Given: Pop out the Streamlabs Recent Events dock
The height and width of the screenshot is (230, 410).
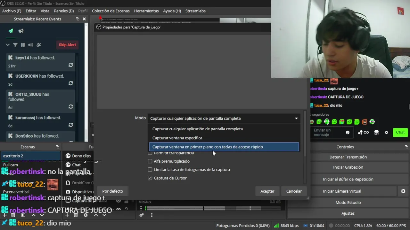Looking at the screenshot, I should (78, 19).
